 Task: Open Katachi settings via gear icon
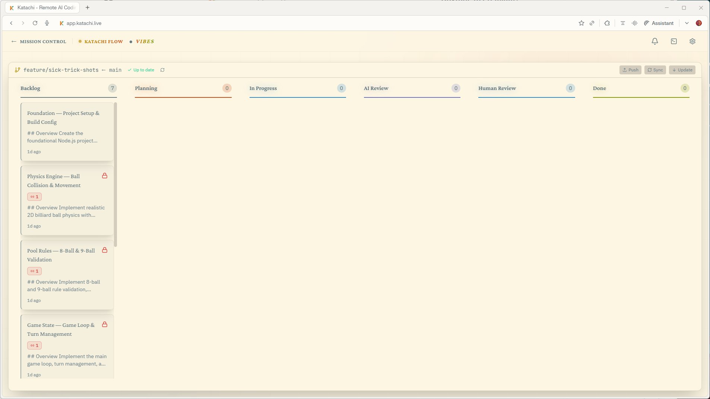pyautogui.click(x=692, y=41)
